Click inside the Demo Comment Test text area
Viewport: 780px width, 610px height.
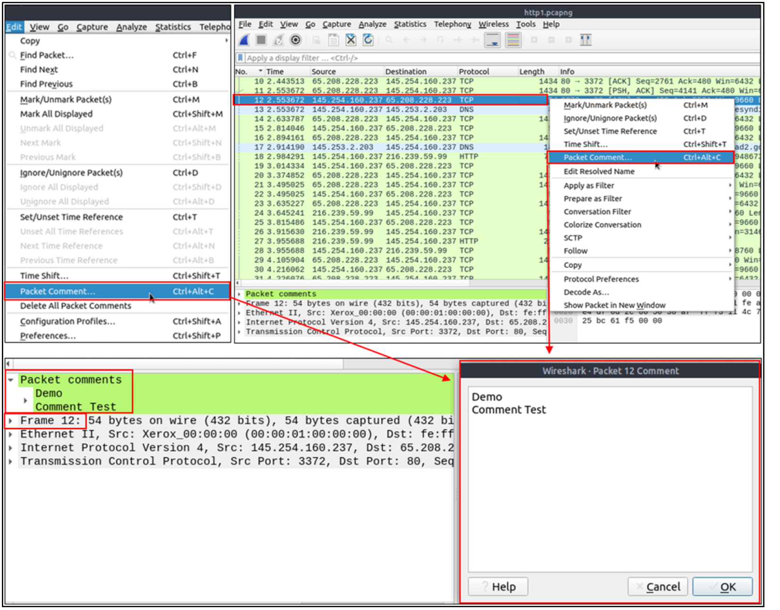[610, 480]
